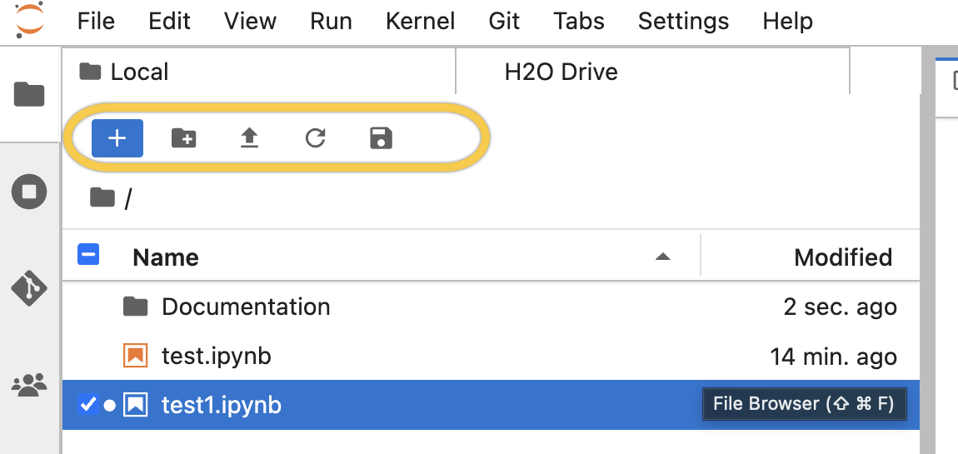
Task: Open the View menu
Action: click(250, 22)
